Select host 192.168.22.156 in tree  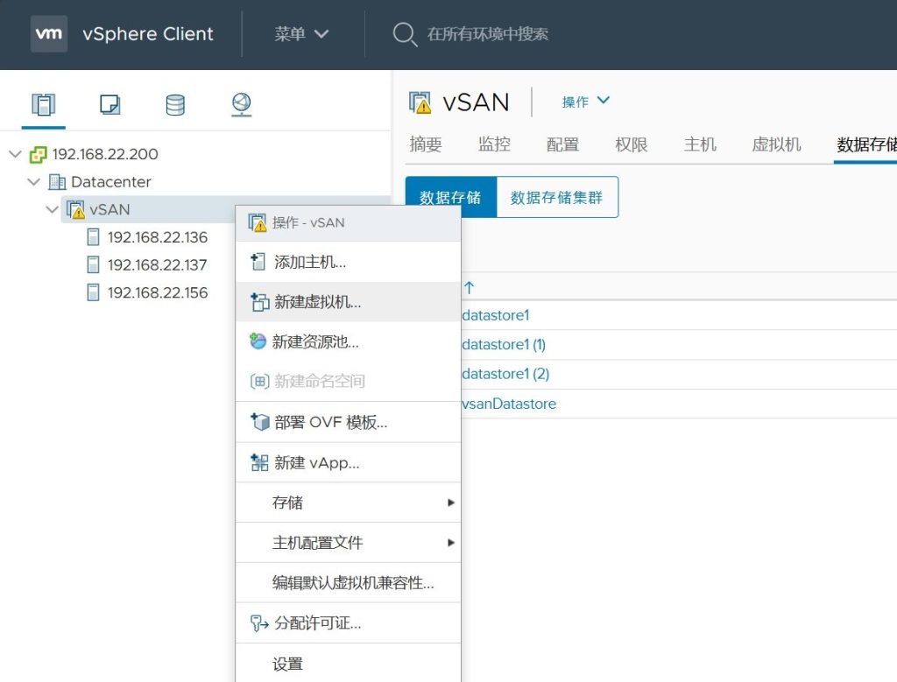click(158, 292)
